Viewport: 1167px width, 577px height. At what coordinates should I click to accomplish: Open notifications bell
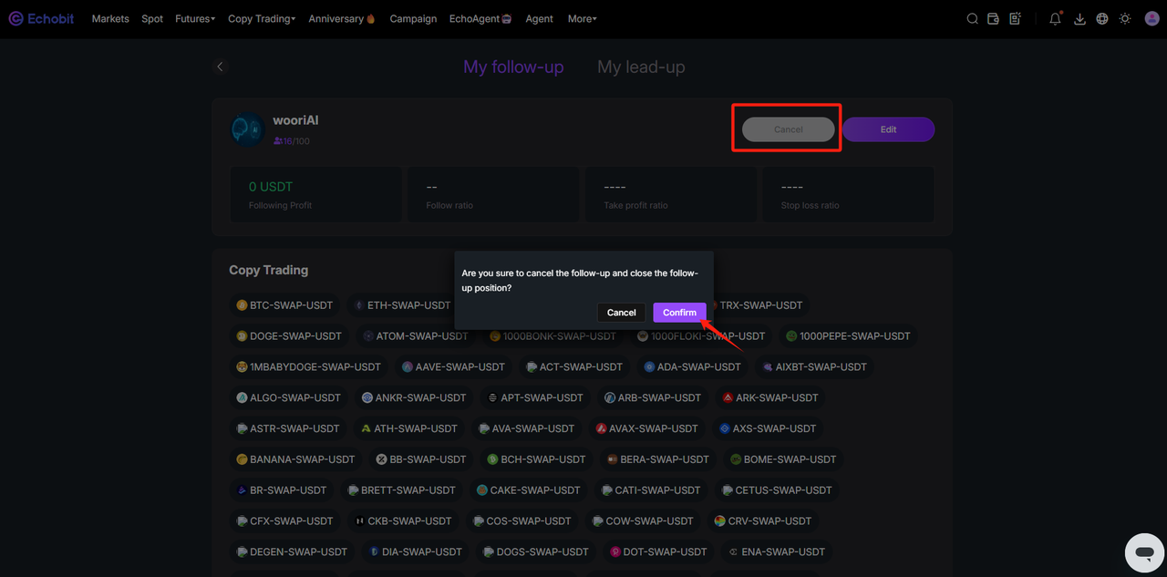[1056, 18]
